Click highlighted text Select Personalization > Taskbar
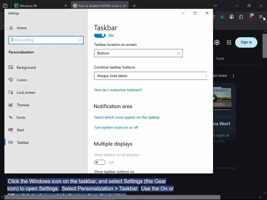Image resolution: width=267 pixels, height=200 pixels. tap(100, 189)
